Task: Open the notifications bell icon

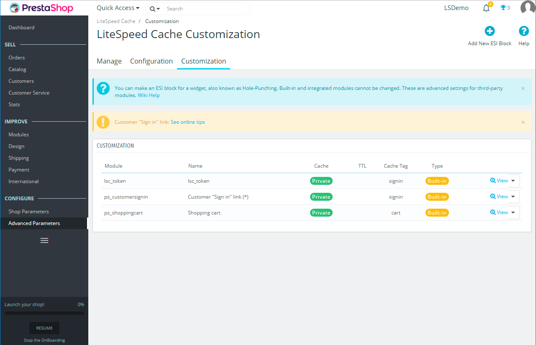Action: pos(486,8)
